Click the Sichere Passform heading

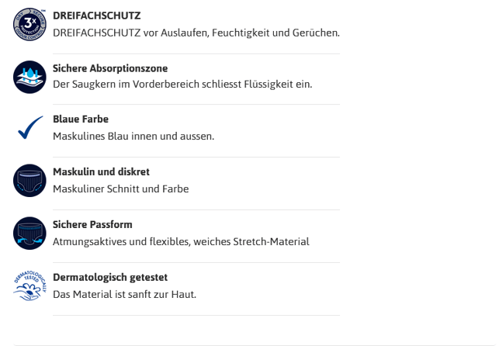click(x=92, y=224)
